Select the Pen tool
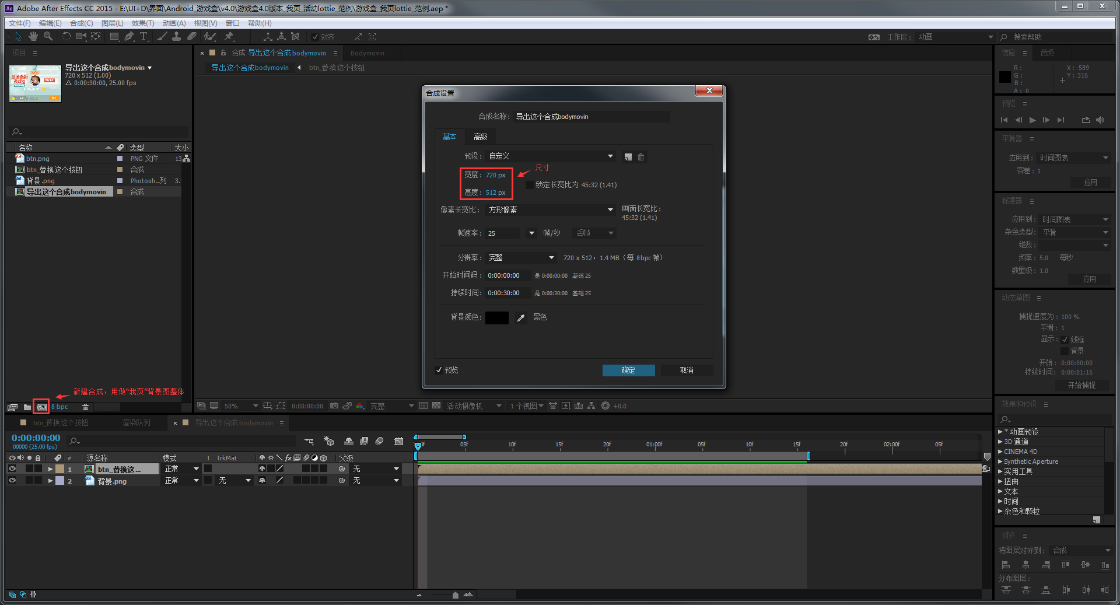1120x605 pixels. (129, 37)
